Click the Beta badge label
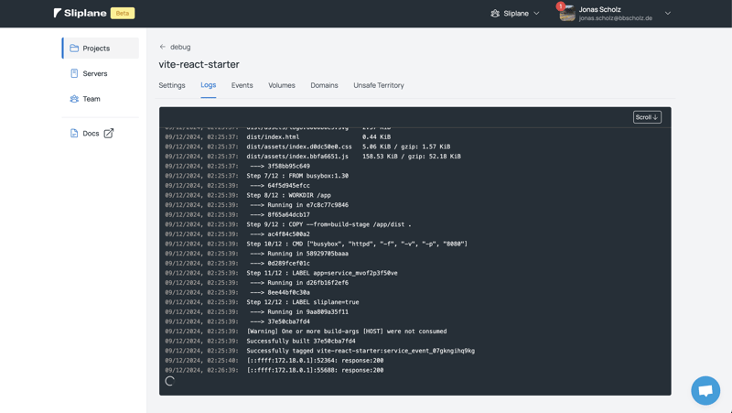The height and width of the screenshot is (413, 732). pyautogui.click(x=123, y=14)
